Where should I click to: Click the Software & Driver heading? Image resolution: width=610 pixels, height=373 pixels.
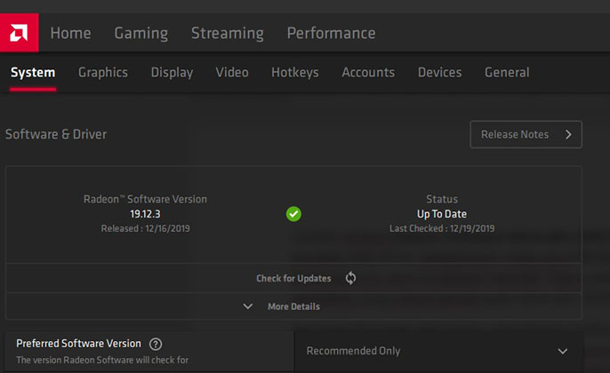click(56, 134)
